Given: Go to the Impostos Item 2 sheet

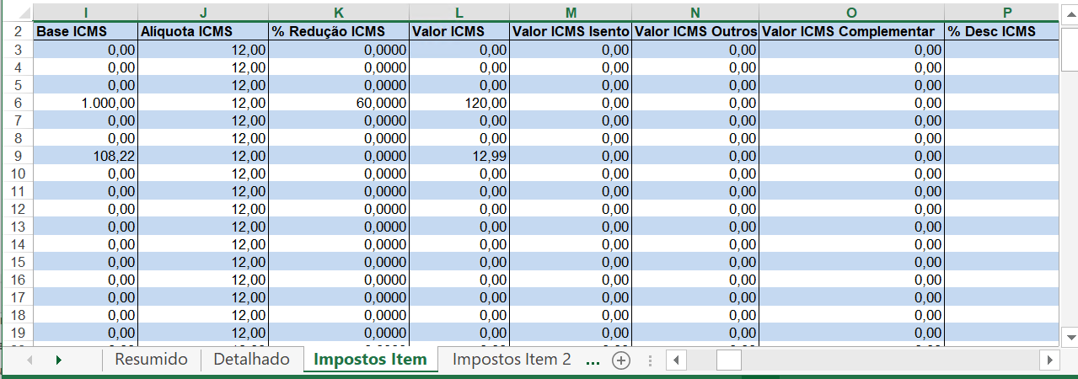Looking at the screenshot, I should (x=512, y=360).
